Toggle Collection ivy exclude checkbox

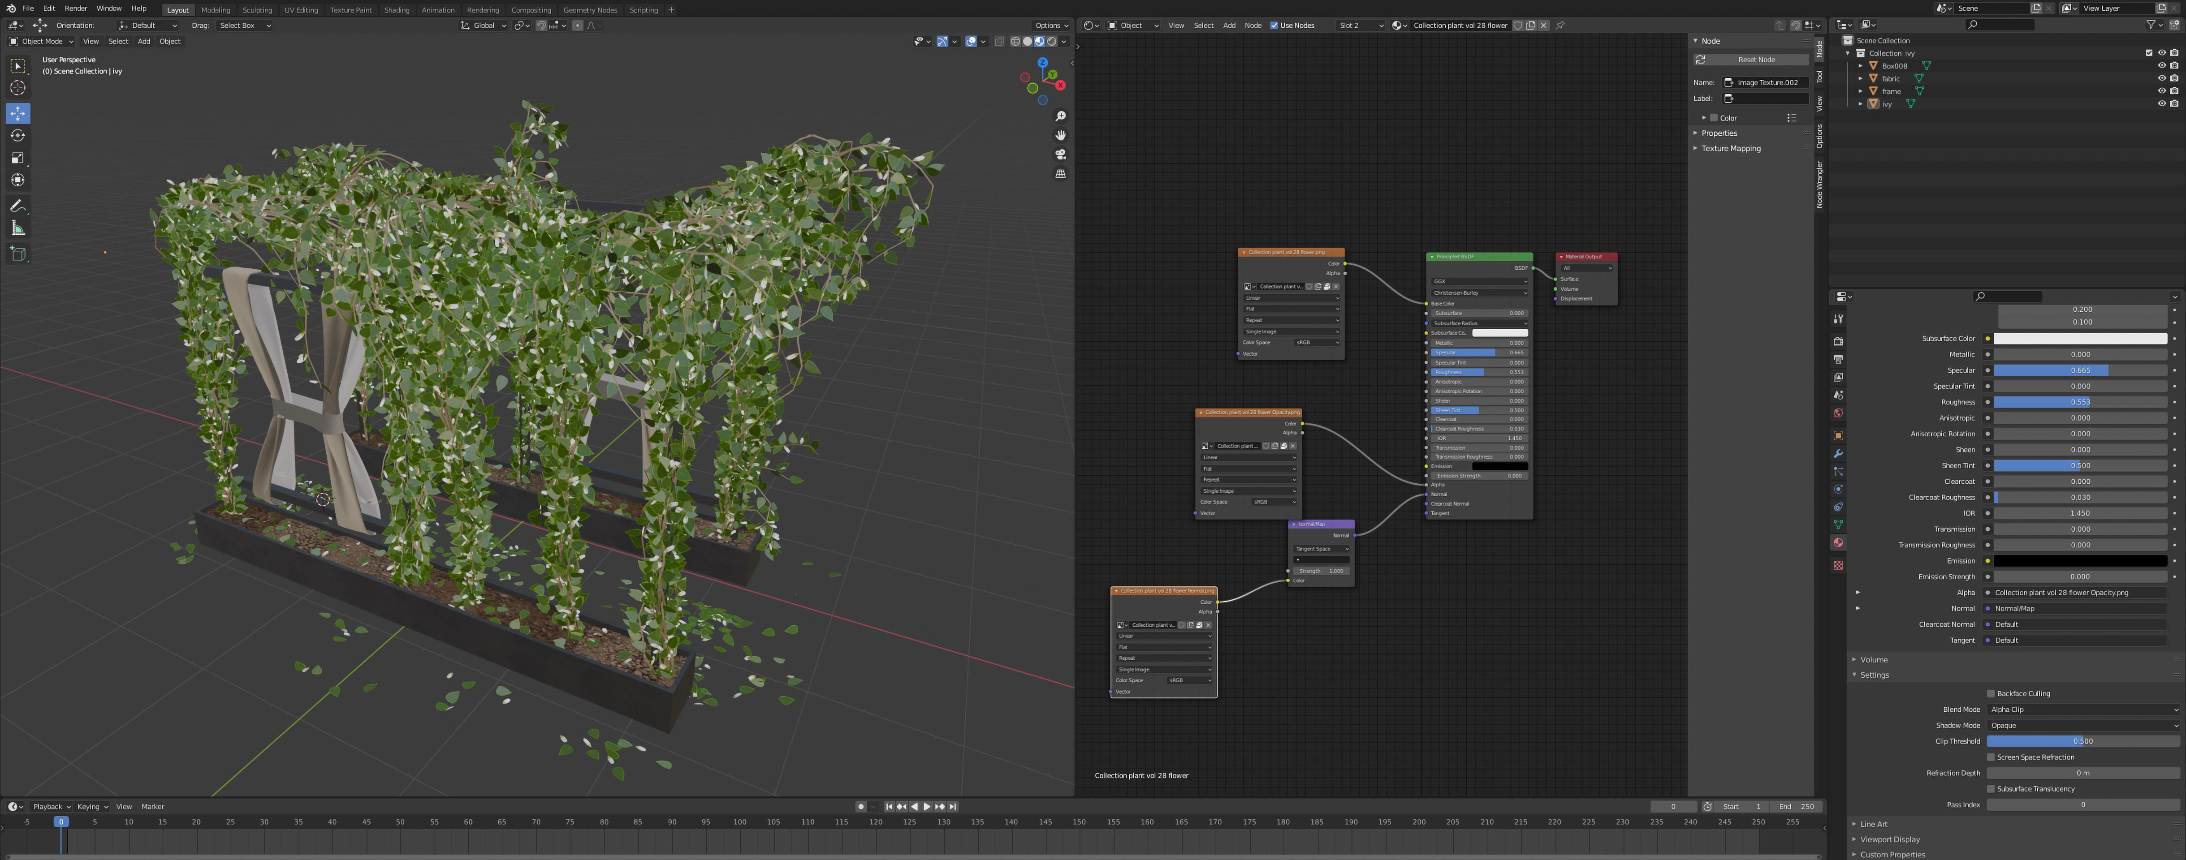[2150, 53]
